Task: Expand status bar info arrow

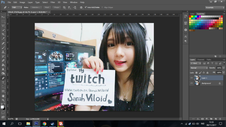Action: (48, 119)
